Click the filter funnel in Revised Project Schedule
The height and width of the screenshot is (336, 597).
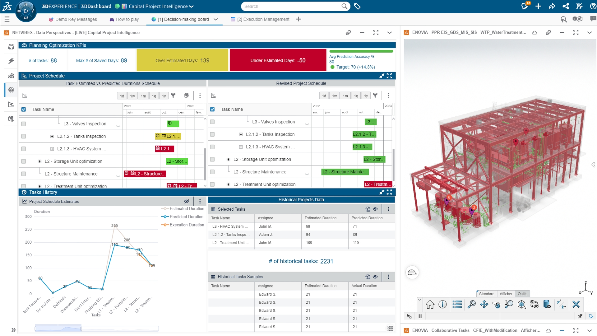tap(375, 96)
